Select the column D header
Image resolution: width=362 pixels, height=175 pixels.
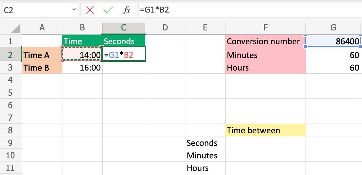tap(165, 28)
